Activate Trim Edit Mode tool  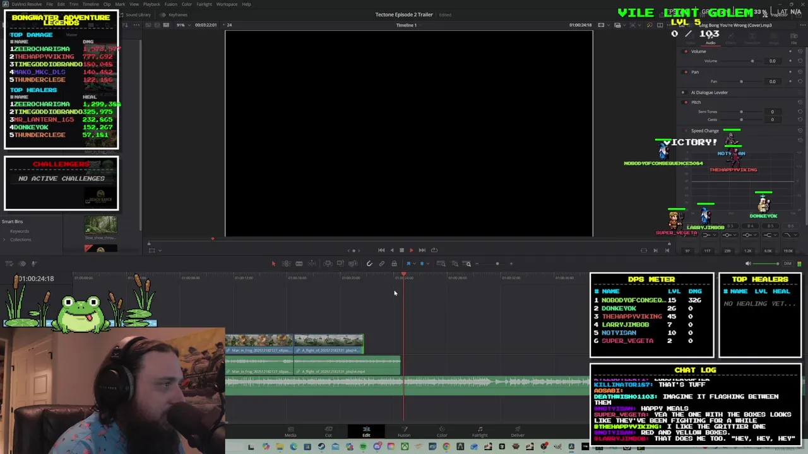286,264
